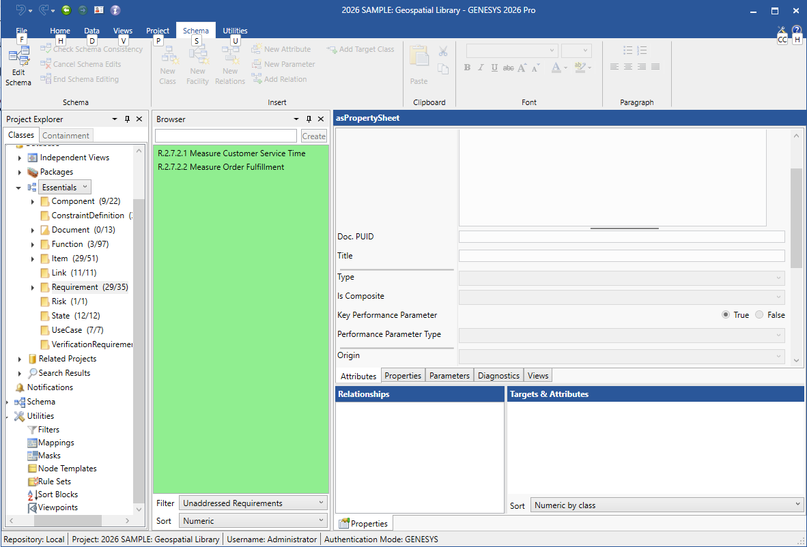Switch to the Diagnostics tab
Screen dimensions: 807x547
[498, 376]
